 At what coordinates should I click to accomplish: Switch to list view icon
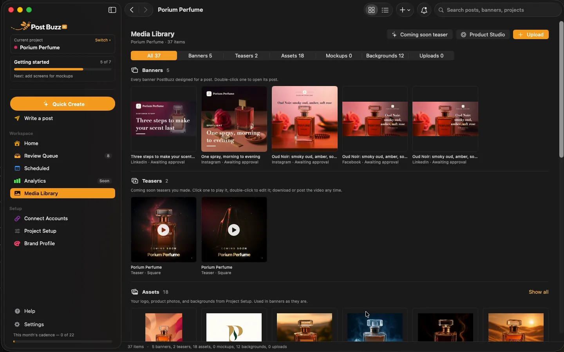(385, 10)
